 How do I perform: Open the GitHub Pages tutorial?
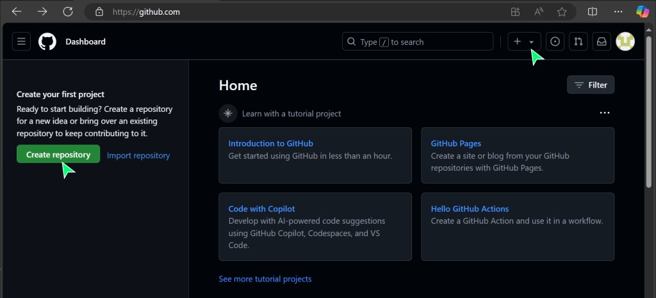[456, 144]
